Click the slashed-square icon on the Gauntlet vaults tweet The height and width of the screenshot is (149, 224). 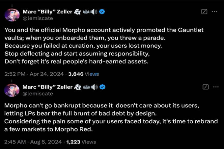[x=204, y=12]
